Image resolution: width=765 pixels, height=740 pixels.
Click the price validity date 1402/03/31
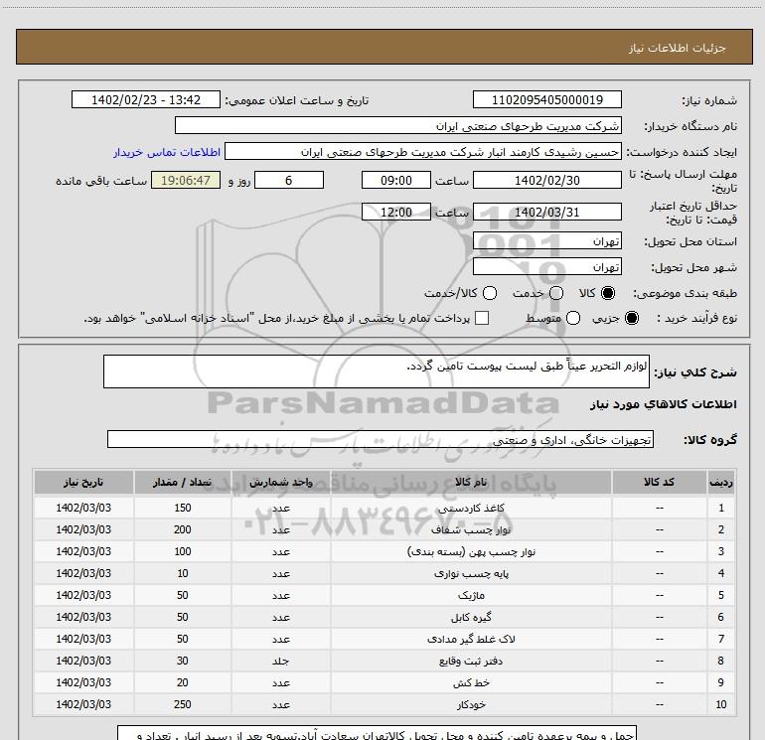(546, 212)
